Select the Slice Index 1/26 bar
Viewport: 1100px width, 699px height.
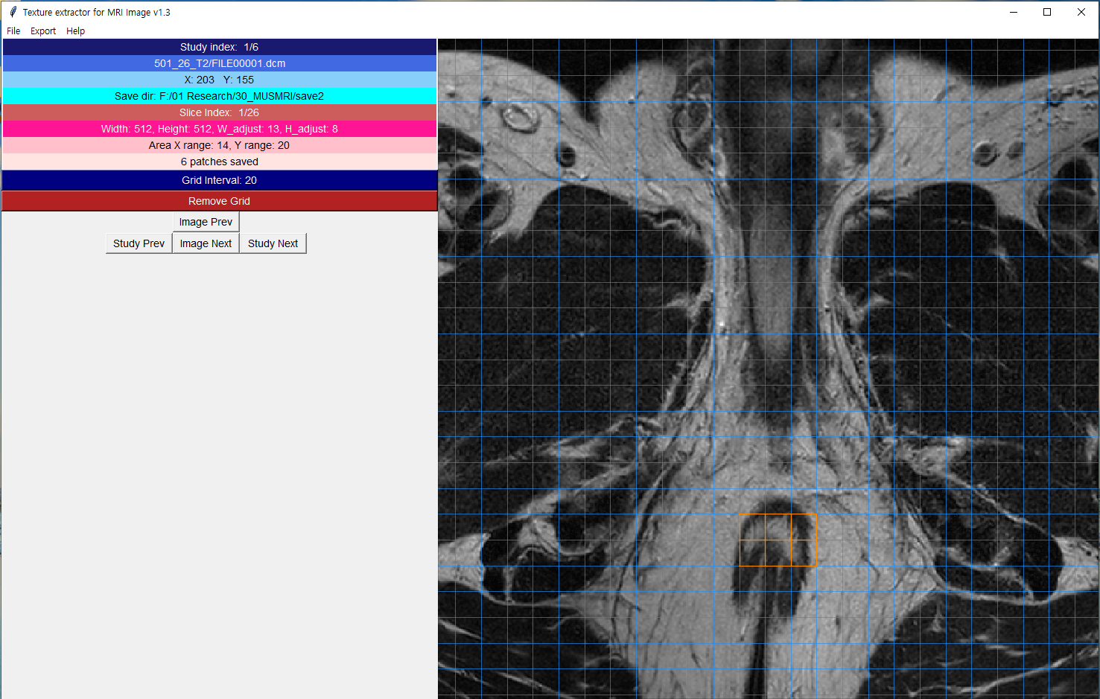point(219,112)
